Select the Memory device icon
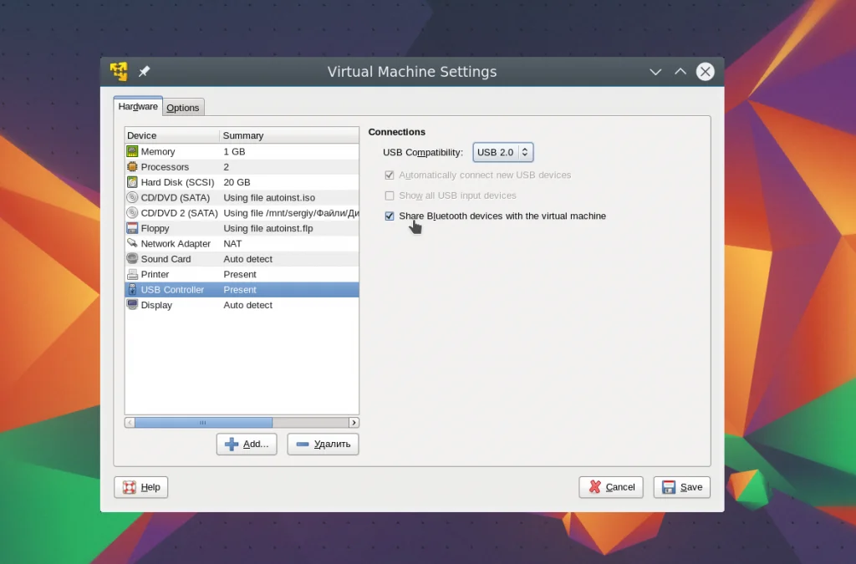The width and height of the screenshot is (856, 564). (x=132, y=151)
